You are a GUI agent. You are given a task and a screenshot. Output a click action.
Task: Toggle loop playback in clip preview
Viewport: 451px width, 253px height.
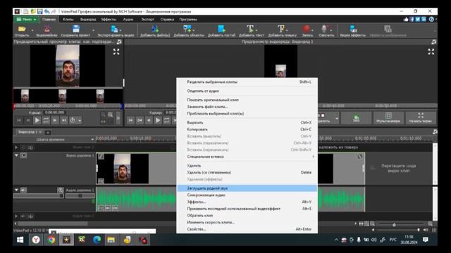coord(46,120)
